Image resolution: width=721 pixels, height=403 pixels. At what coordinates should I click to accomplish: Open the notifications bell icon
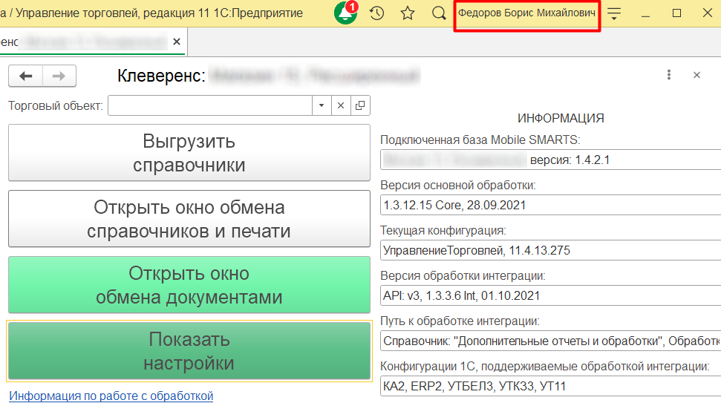point(345,13)
